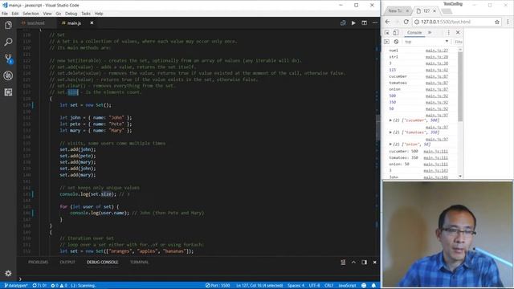The width and height of the screenshot is (514, 289).
Task: Open the Help menu
Action: pos(99,14)
